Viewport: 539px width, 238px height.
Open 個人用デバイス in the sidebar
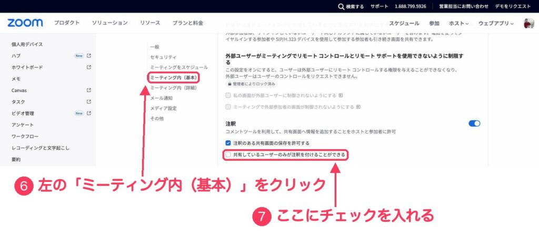click(x=27, y=44)
